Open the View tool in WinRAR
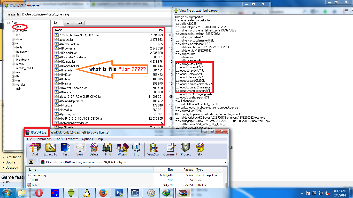 (80, 149)
